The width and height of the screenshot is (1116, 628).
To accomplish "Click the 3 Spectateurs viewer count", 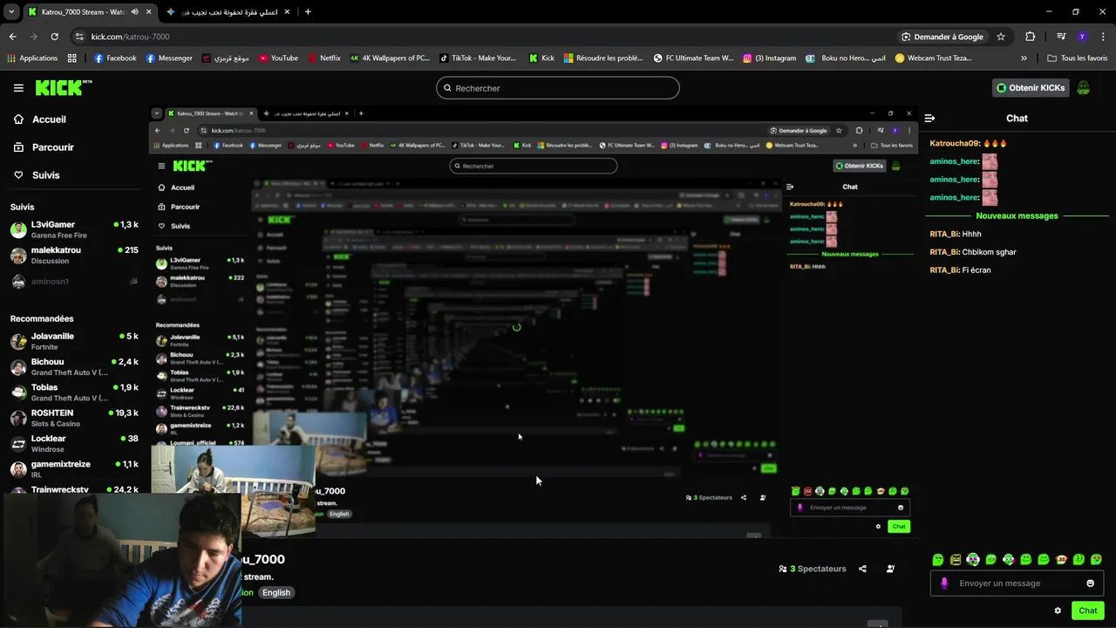I will pyautogui.click(x=813, y=569).
